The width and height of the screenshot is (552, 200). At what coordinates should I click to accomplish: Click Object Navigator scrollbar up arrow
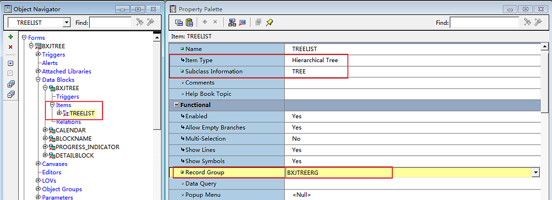click(158, 37)
